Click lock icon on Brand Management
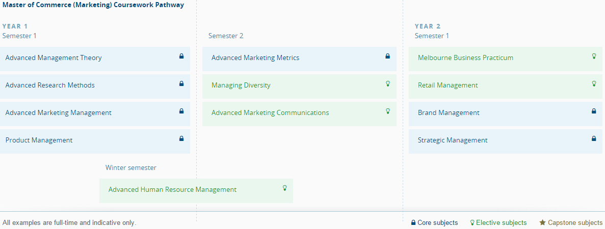Image resolution: width=605 pixels, height=229 pixels. [x=594, y=111]
